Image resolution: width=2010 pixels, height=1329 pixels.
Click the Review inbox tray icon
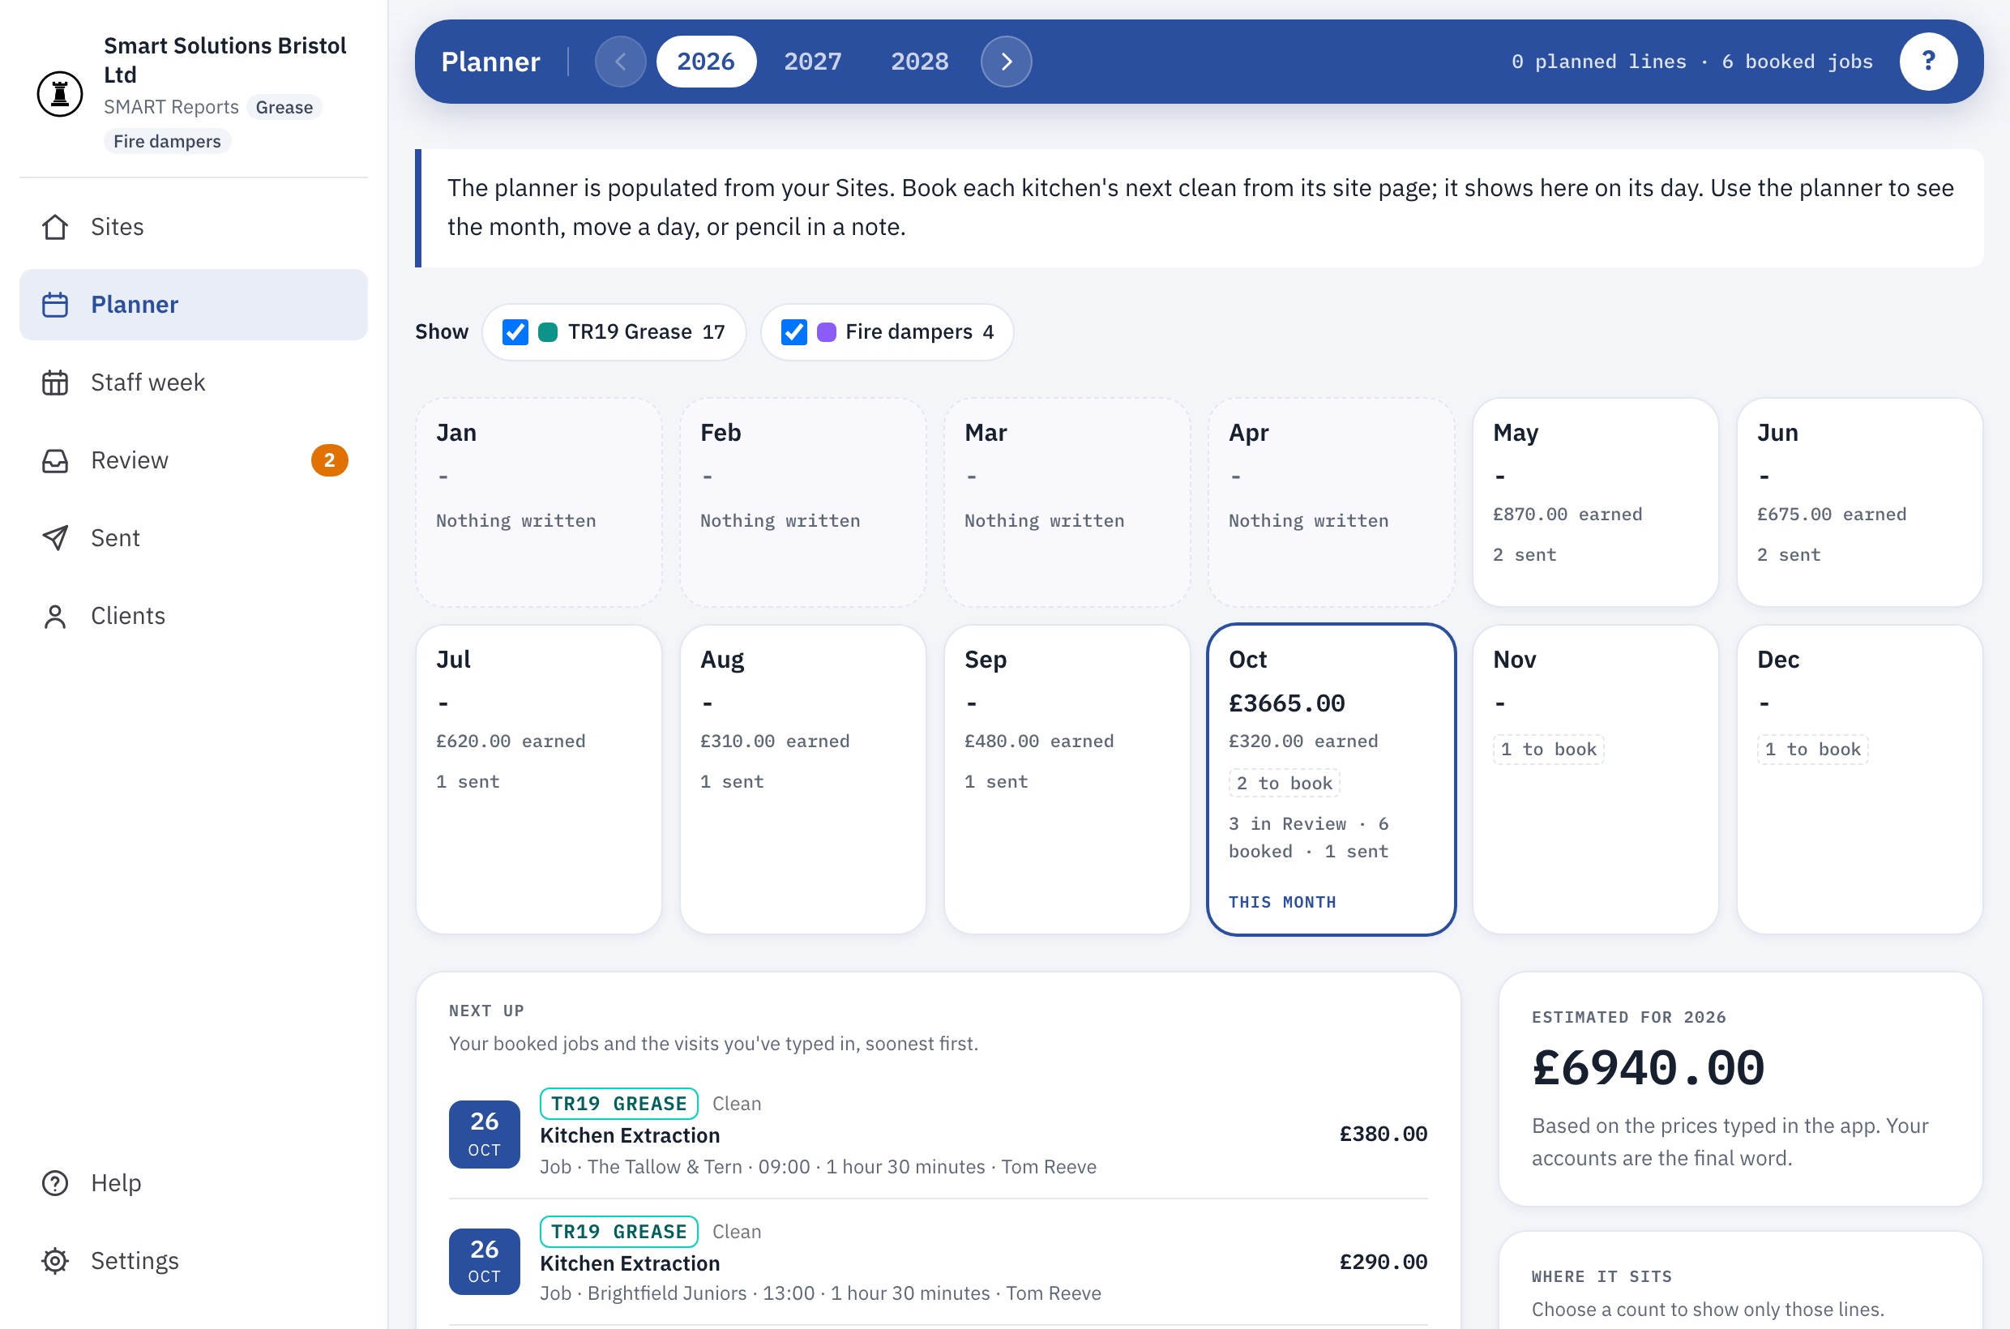[55, 460]
